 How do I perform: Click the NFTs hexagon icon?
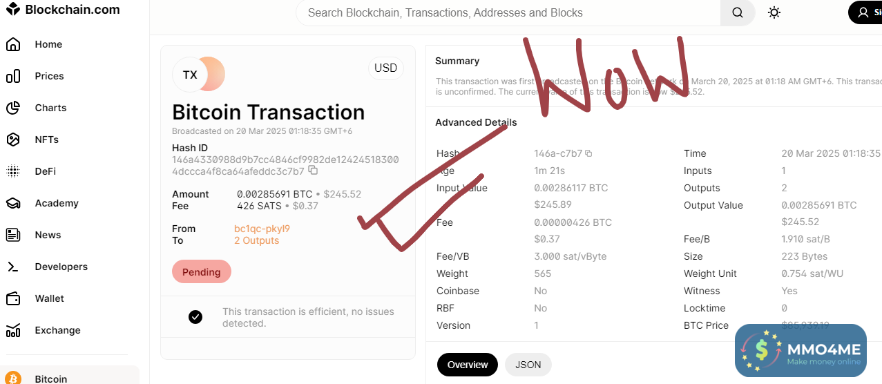click(x=12, y=140)
